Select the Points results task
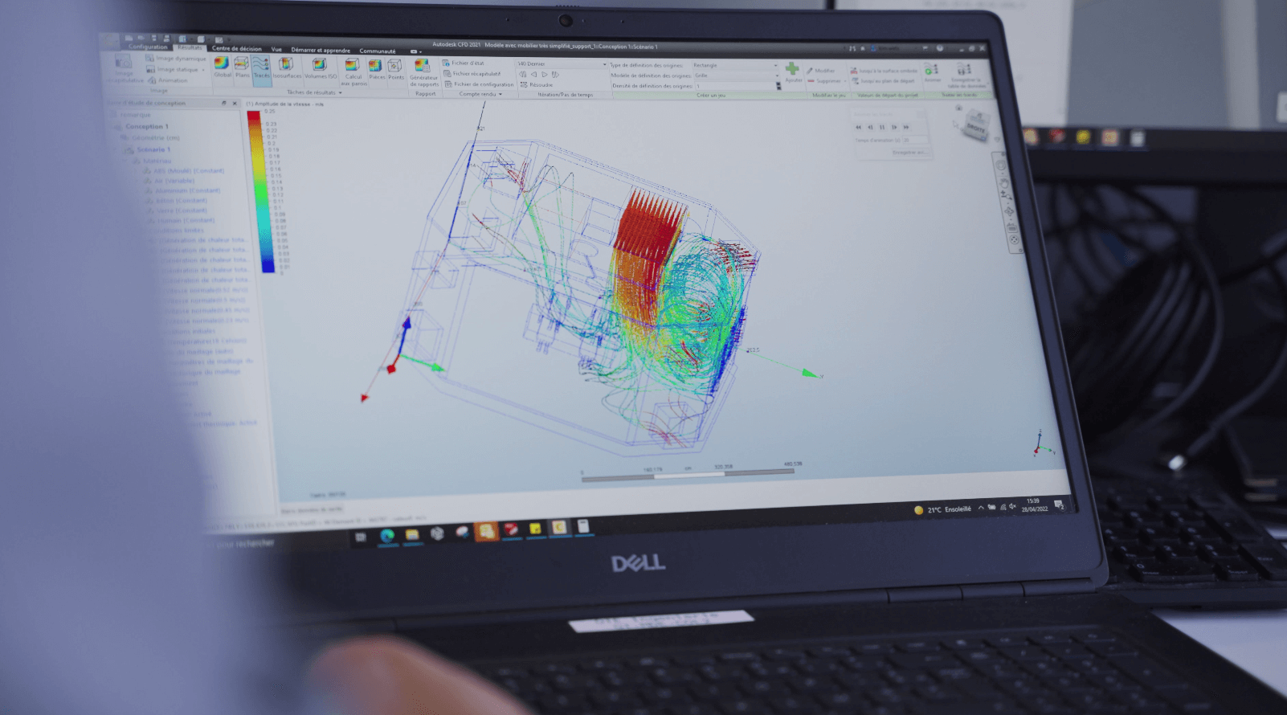The height and width of the screenshot is (715, 1287). 395,69
